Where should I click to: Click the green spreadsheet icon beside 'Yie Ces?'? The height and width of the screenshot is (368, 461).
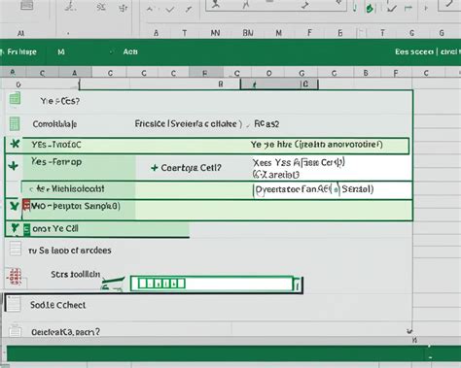pos(15,98)
